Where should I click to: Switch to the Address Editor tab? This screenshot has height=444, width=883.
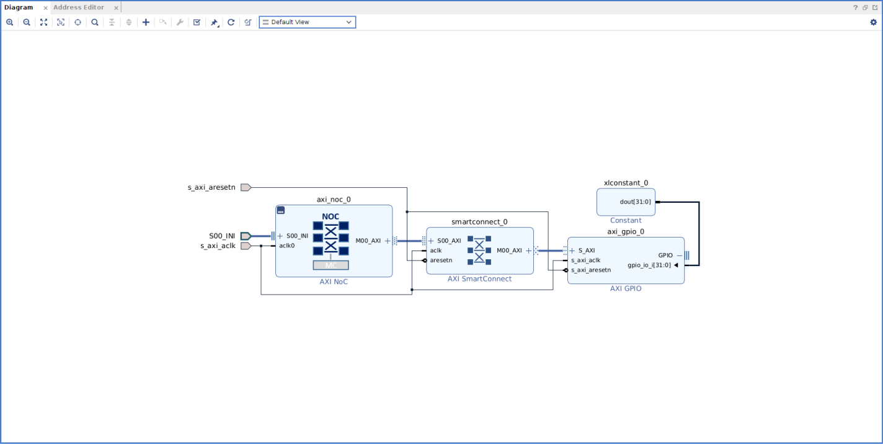pyautogui.click(x=78, y=7)
